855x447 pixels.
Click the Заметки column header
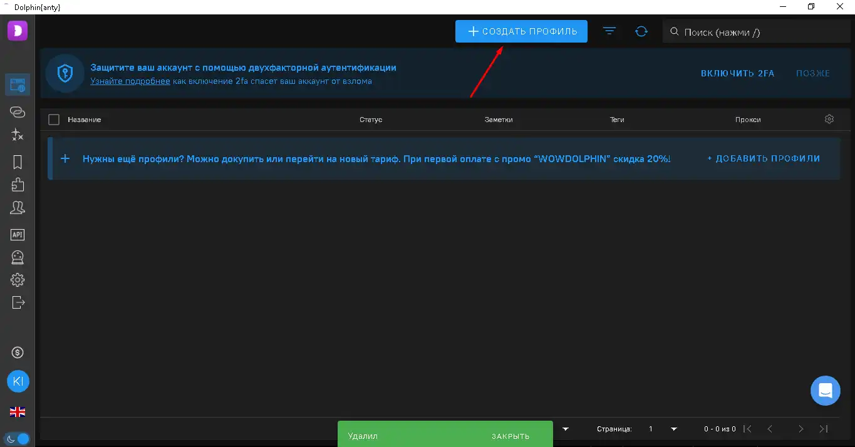(499, 120)
